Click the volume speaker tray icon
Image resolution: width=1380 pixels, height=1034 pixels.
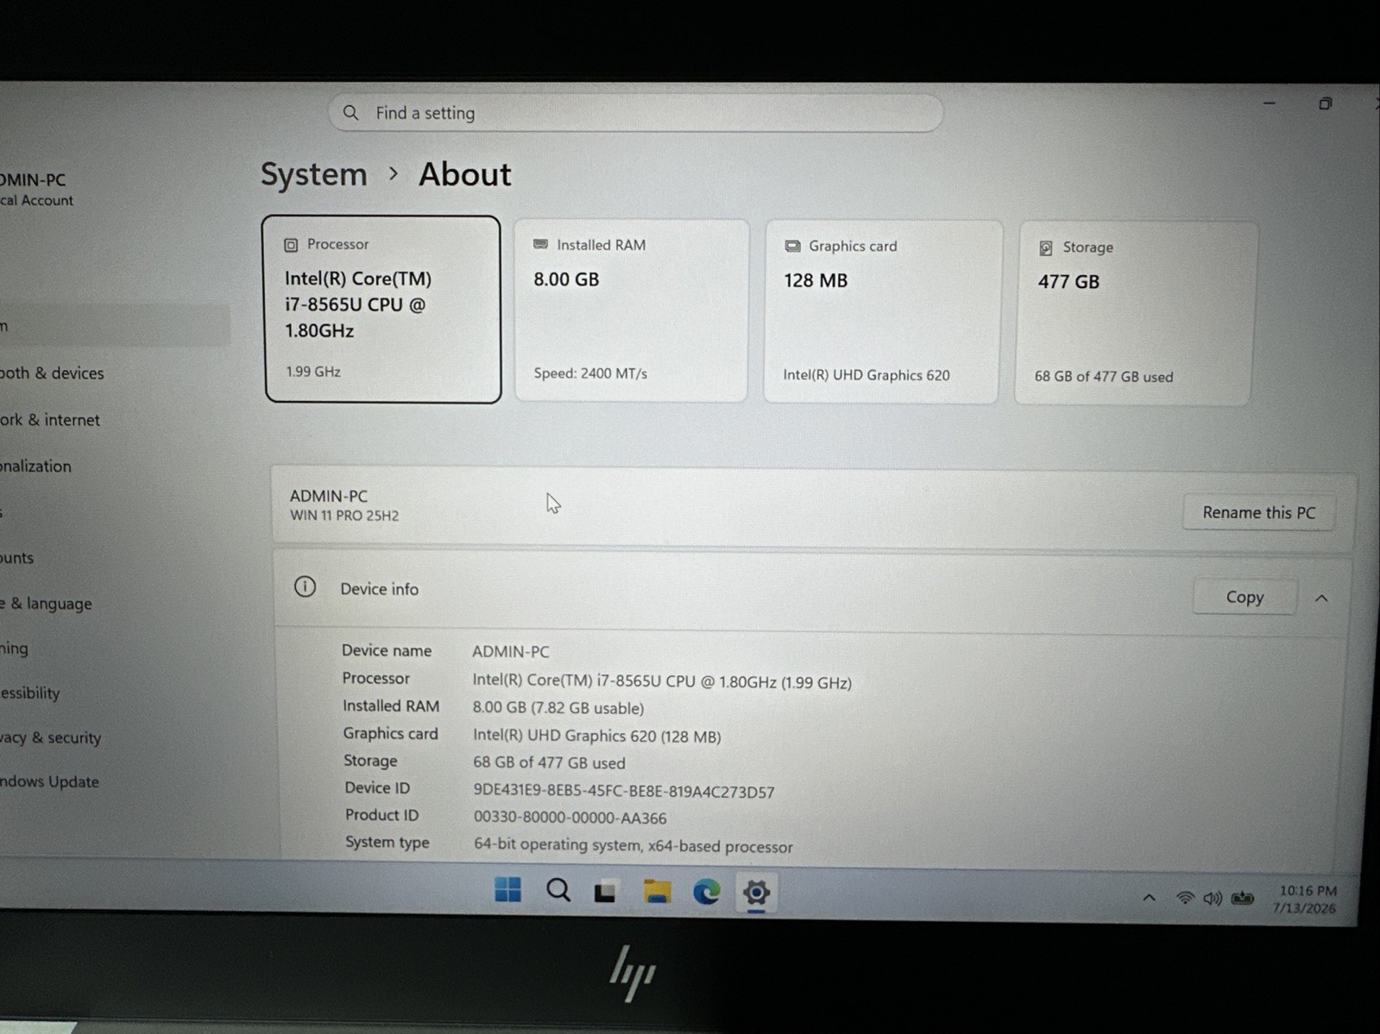click(1213, 899)
